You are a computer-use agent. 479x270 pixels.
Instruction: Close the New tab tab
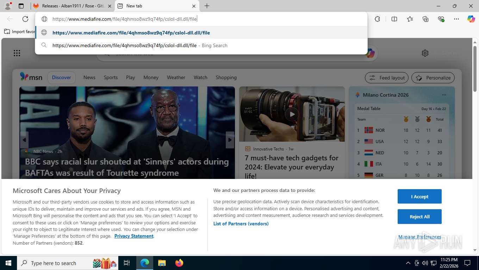point(194,6)
